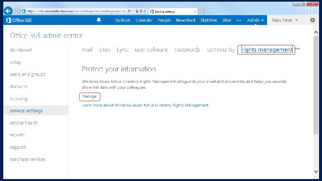
Task: Click the search magnifier in address bar
Action: coord(129,11)
